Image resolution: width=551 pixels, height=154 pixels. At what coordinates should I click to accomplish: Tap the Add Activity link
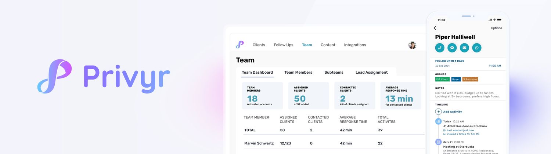[x=453, y=111]
